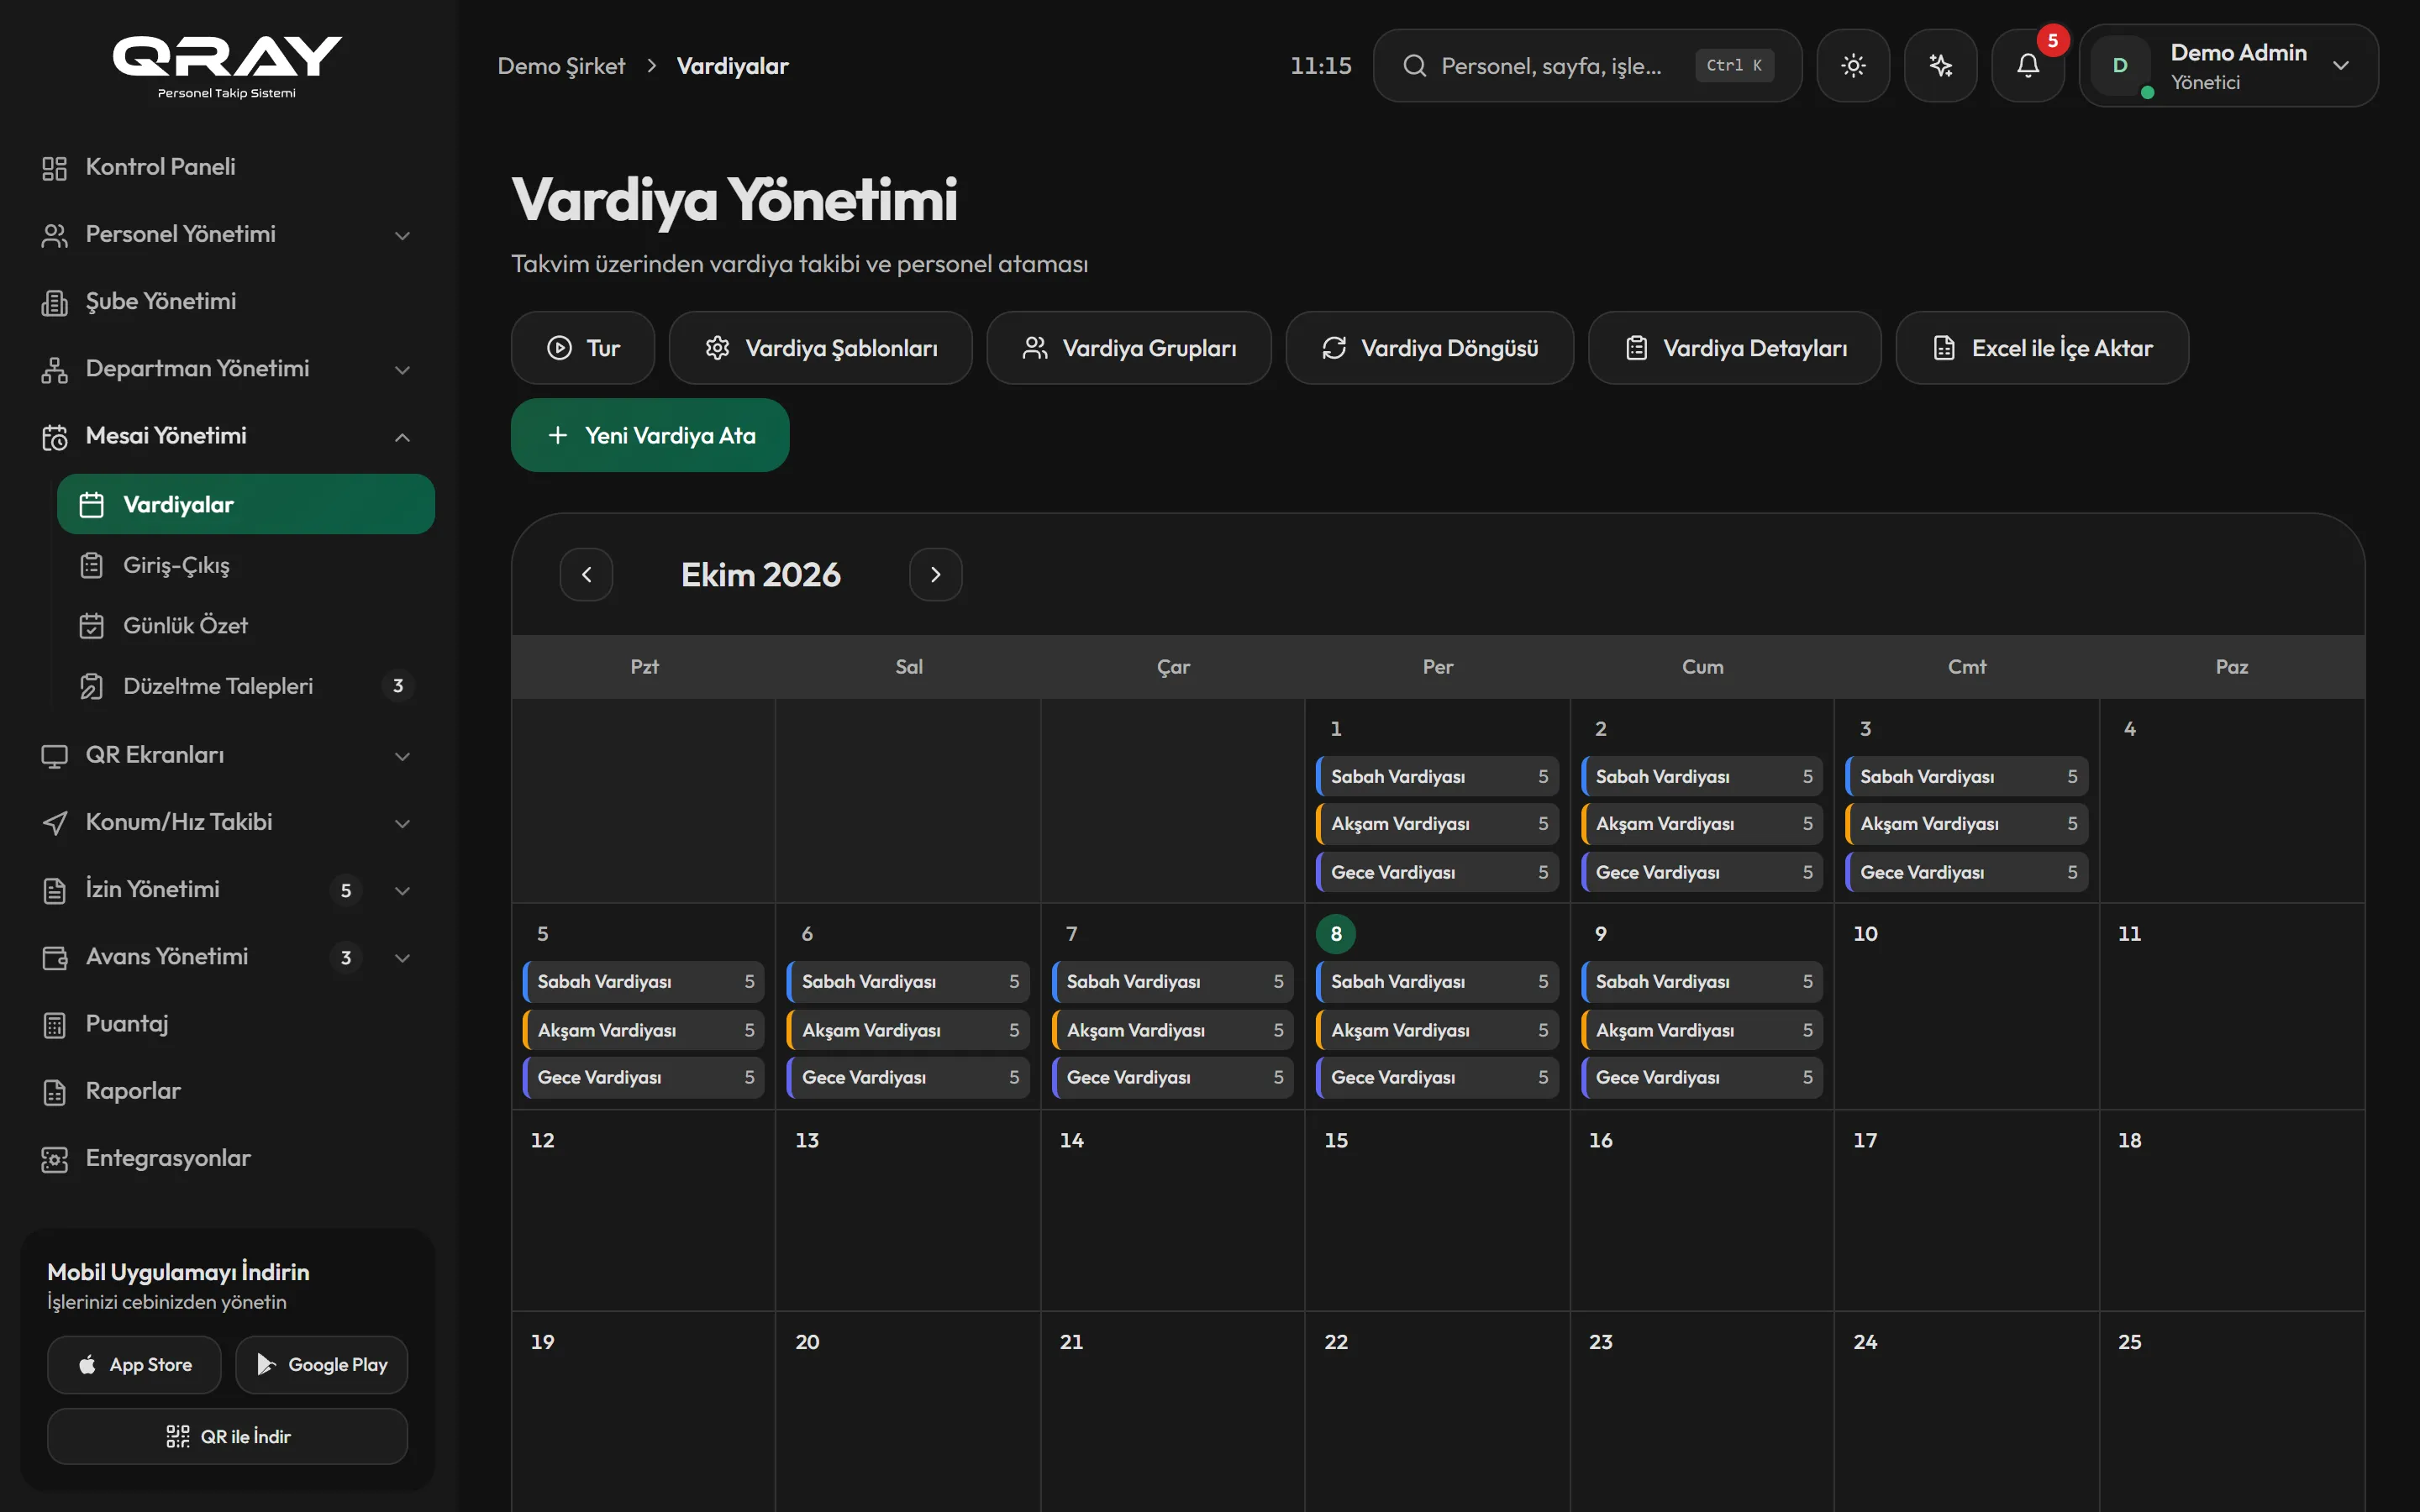Select the highlighted day 8 in calendar
This screenshot has width=2420, height=1512.
pos(1336,934)
